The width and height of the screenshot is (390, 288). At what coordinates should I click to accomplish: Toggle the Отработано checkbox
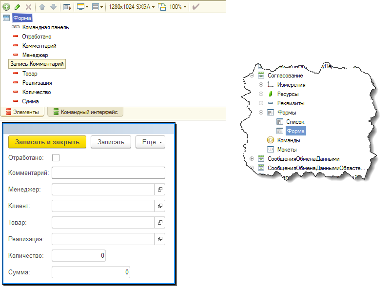(56, 158)
